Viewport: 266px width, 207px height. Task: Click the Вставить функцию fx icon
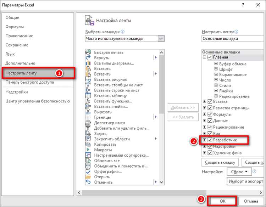tap(88, 101)
